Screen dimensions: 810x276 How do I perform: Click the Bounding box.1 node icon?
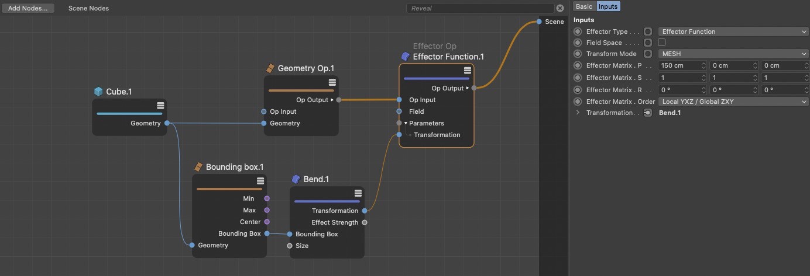click(x=198, y=167)
